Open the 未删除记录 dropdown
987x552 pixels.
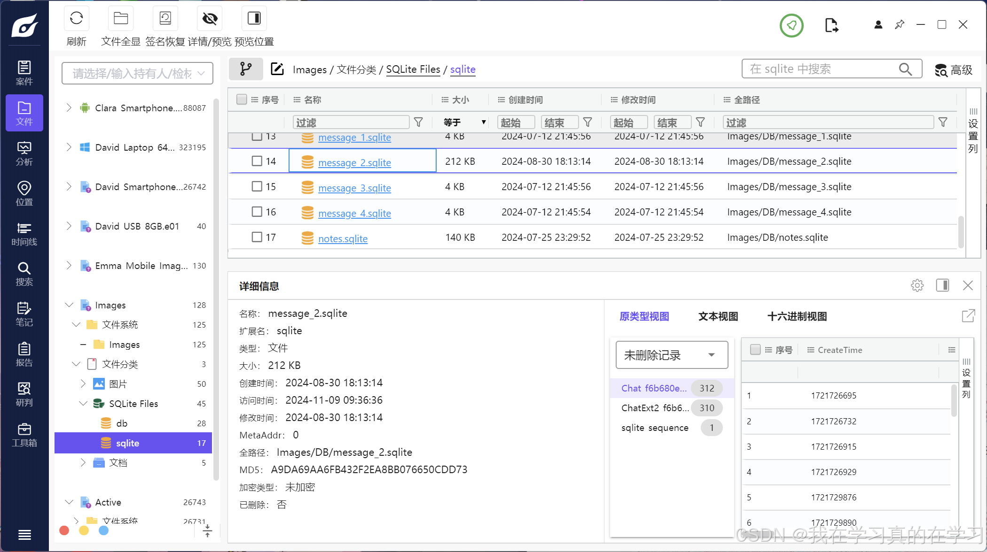pos(671,355)
